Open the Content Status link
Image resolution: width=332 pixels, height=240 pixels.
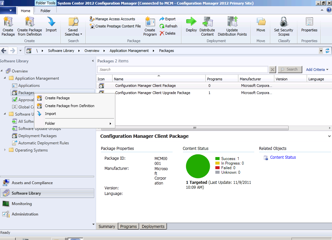tap(283, 157)
